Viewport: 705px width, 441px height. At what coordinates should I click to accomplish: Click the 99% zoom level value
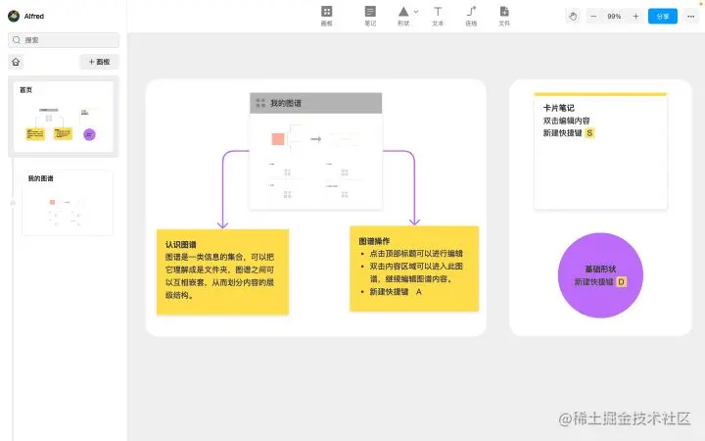tap(614, 17)
